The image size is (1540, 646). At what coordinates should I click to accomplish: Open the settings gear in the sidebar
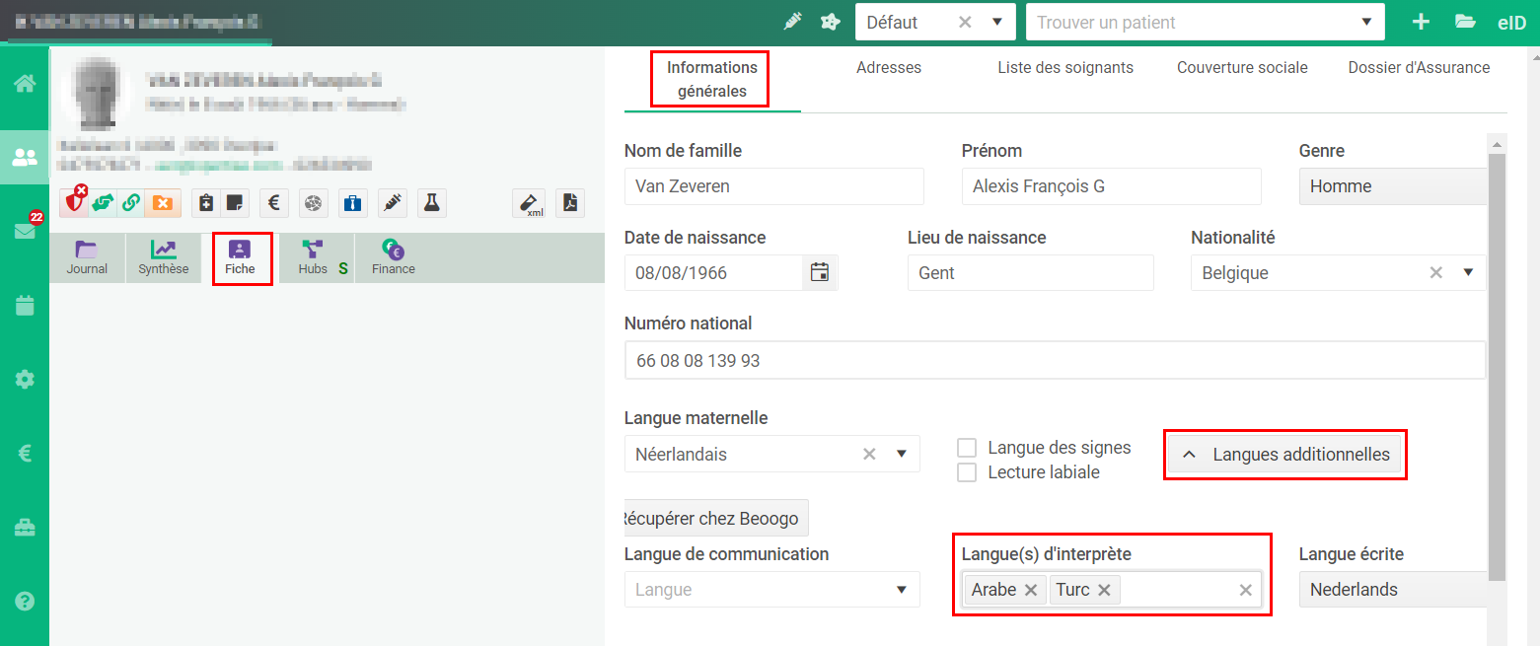[x=25, y=379]
